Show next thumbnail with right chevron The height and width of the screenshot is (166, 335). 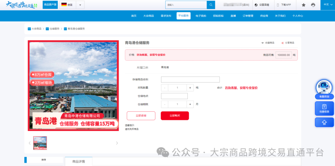[x=117, y=143]
